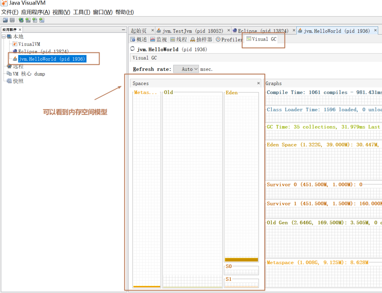Click the Old Gen graph label

(x=324, y=222)
